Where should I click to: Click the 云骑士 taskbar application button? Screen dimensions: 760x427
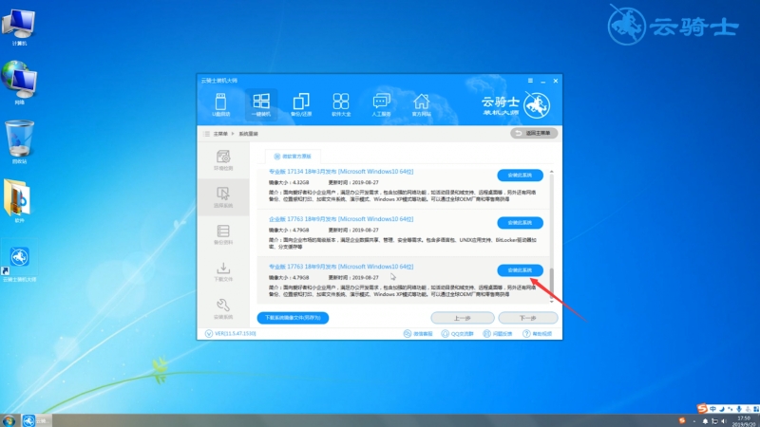tap(36, 420)
